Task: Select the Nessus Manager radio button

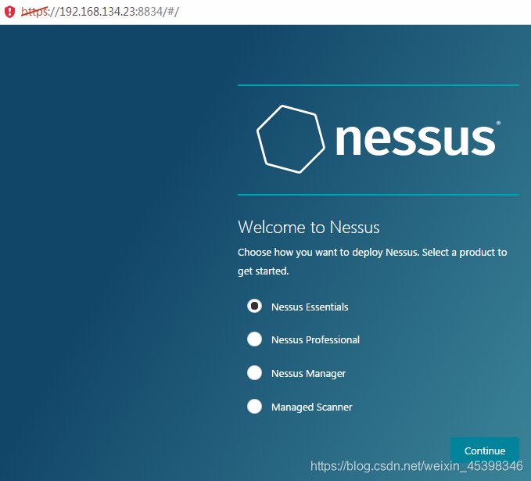Action: click(254, 373)
